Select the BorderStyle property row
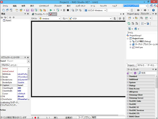 coord(15,82)
